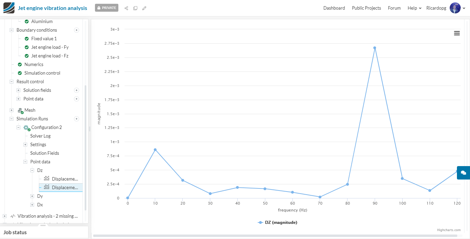The height and width of the screenshot is (239, 470).
Task: Click the sidebar panel resize handle
Action: pos(89,129)
